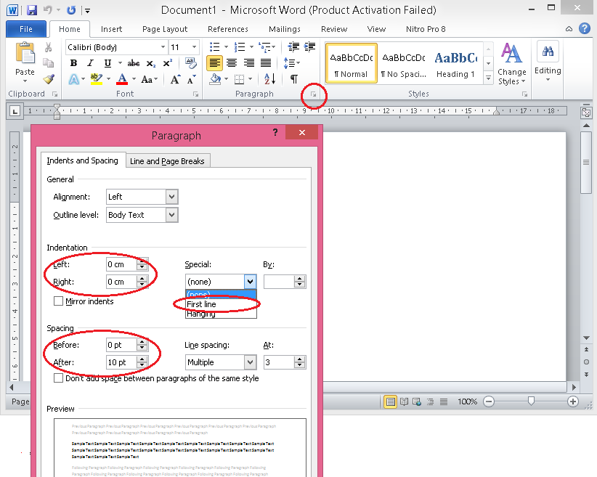
Task: Open the Page Layout ribbon tab
Action: pyautogui.click(x=165, y=29)
